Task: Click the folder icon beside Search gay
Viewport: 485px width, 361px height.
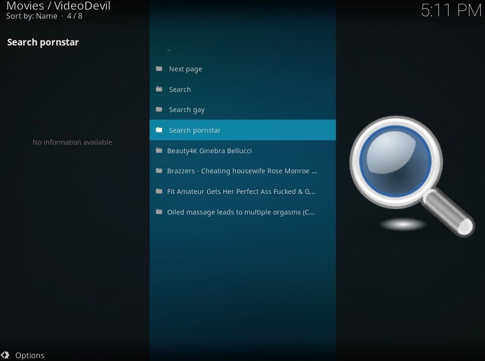Action: pyautogui.click(x=159, y=110)
